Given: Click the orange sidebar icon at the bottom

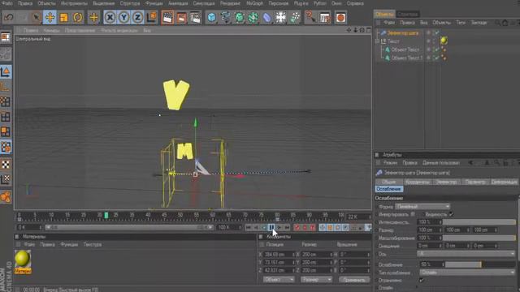Looking at the screenshot, I should tap(6, 196).
